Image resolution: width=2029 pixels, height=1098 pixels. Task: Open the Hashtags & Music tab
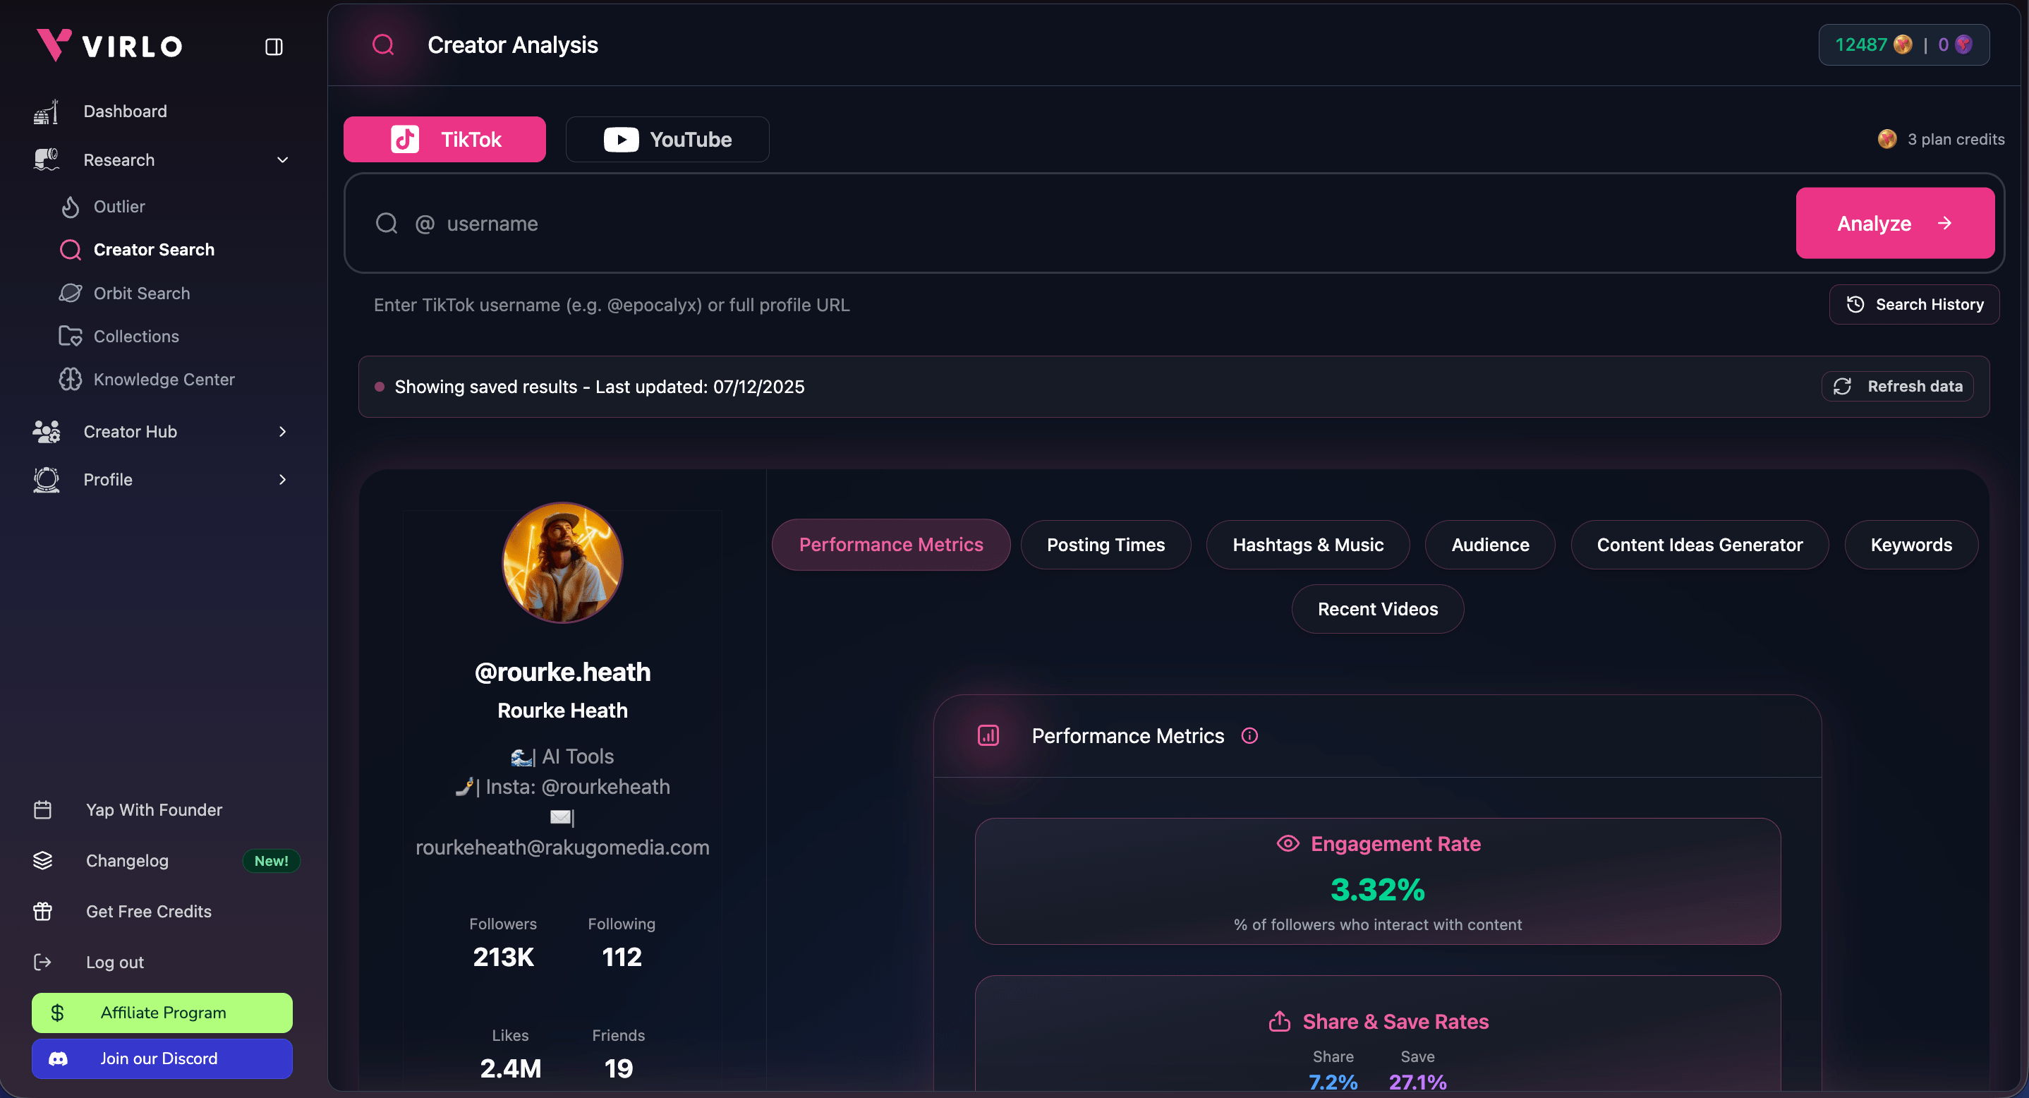(1307, 544)
